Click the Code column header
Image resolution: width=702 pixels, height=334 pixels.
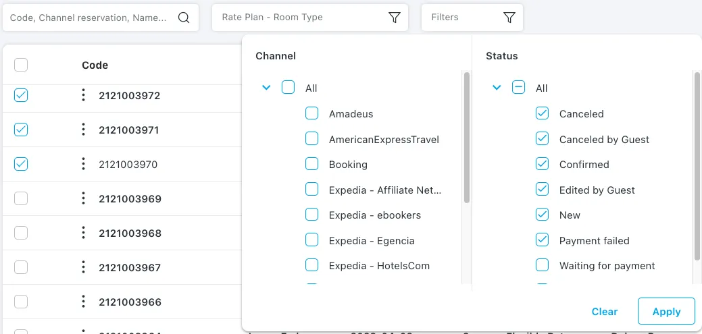[x=95, y=65]
